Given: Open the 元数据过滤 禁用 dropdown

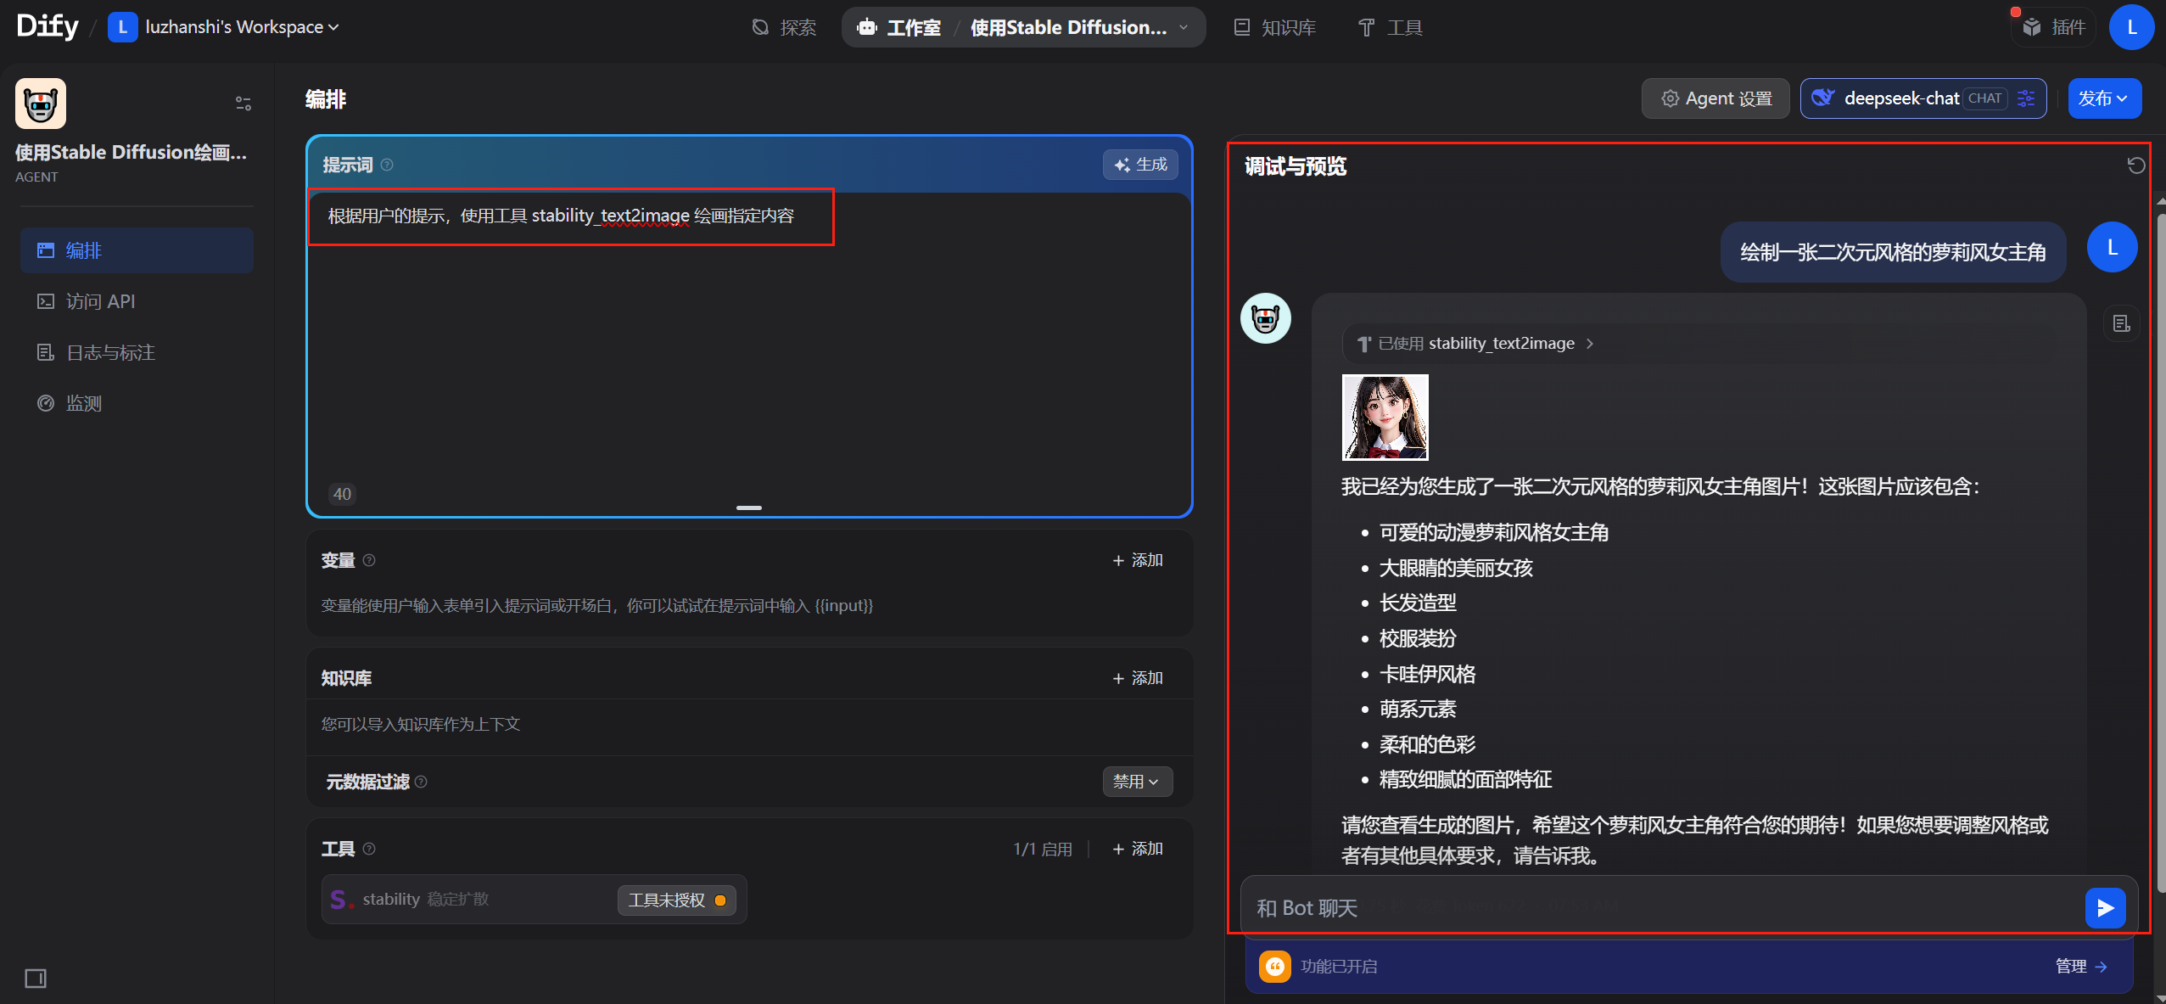Looking at the screenshot, I should point(1137,782).
